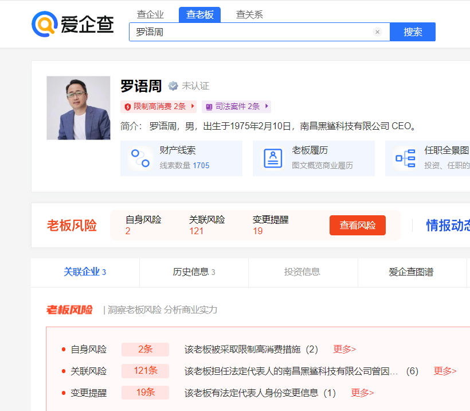Click the 19条 badge for 变更提醒
470x411 pixels.
(145, 393)
